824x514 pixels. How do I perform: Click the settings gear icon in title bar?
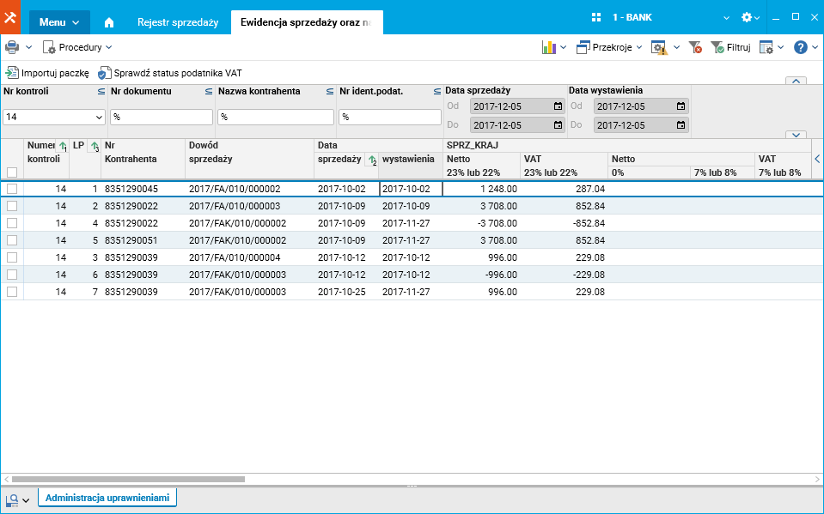coord(747,18)
